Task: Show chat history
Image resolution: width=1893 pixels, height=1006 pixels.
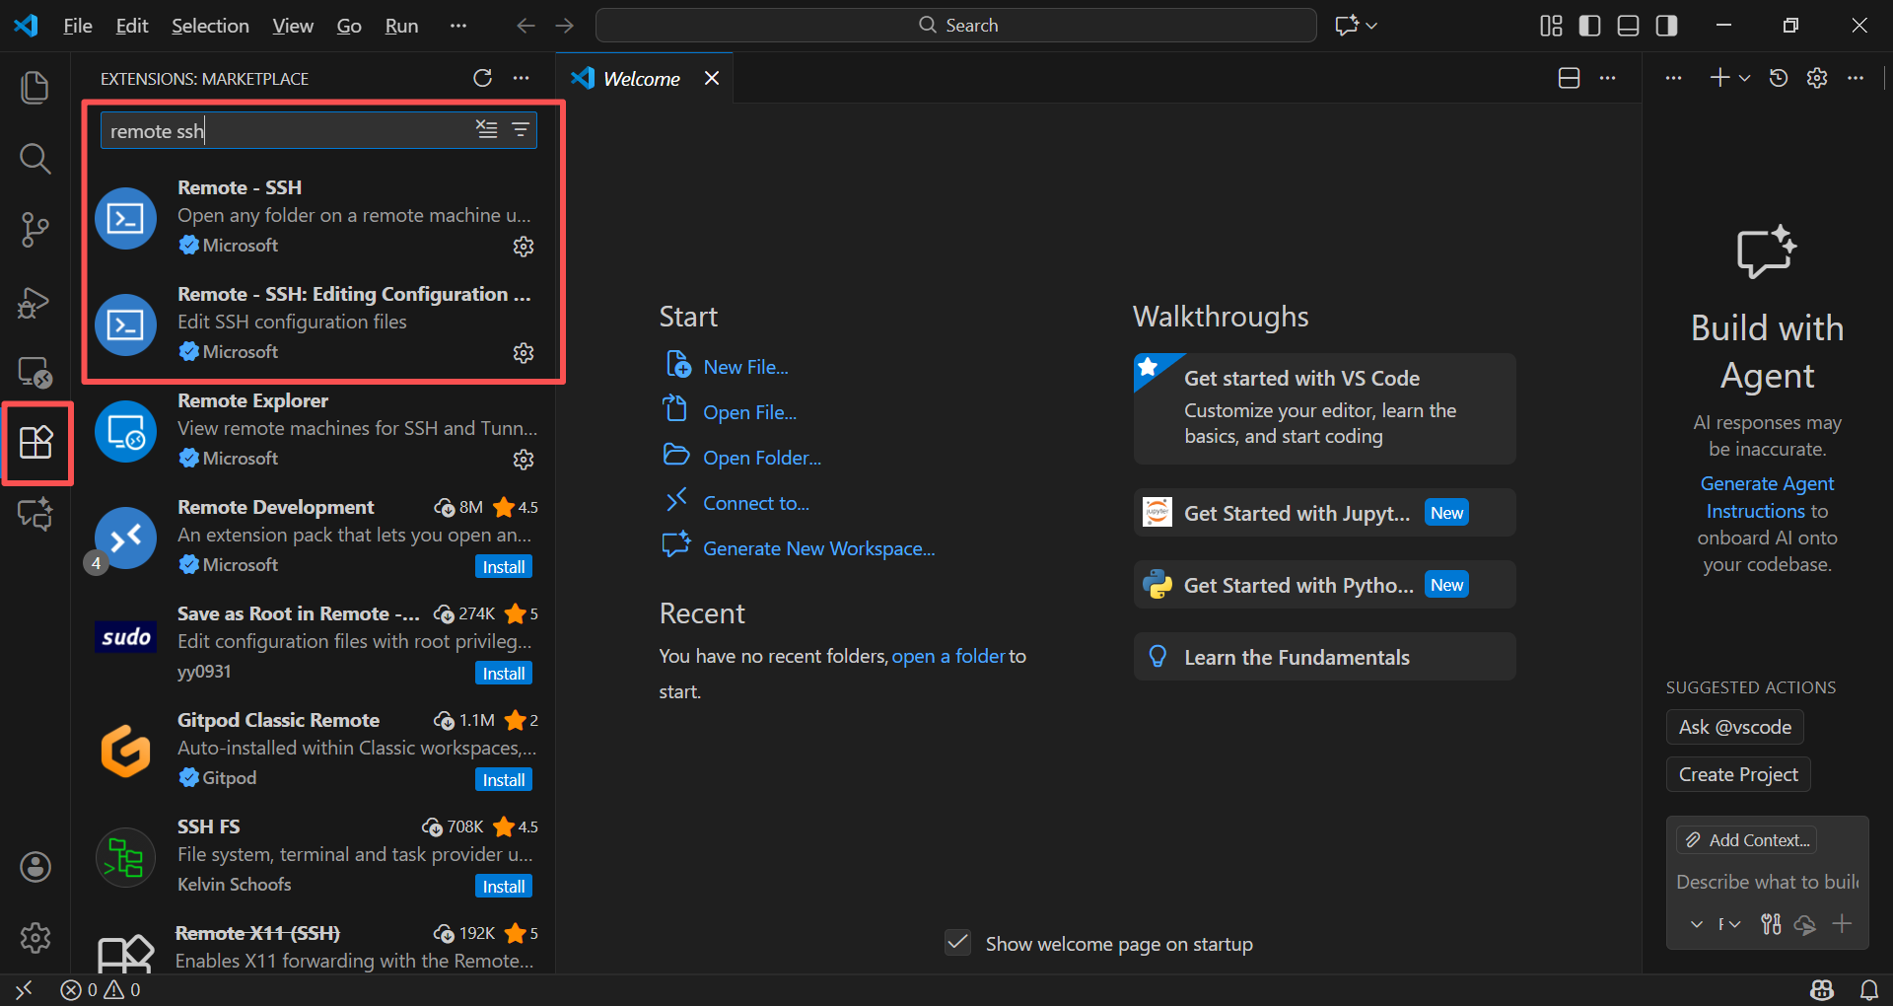Action: (1779, 78)
